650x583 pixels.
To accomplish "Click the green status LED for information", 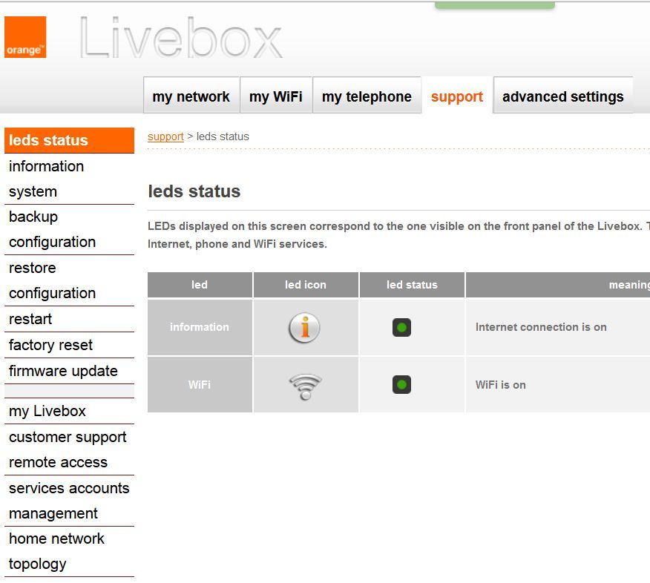I will [x=401, y=327].
